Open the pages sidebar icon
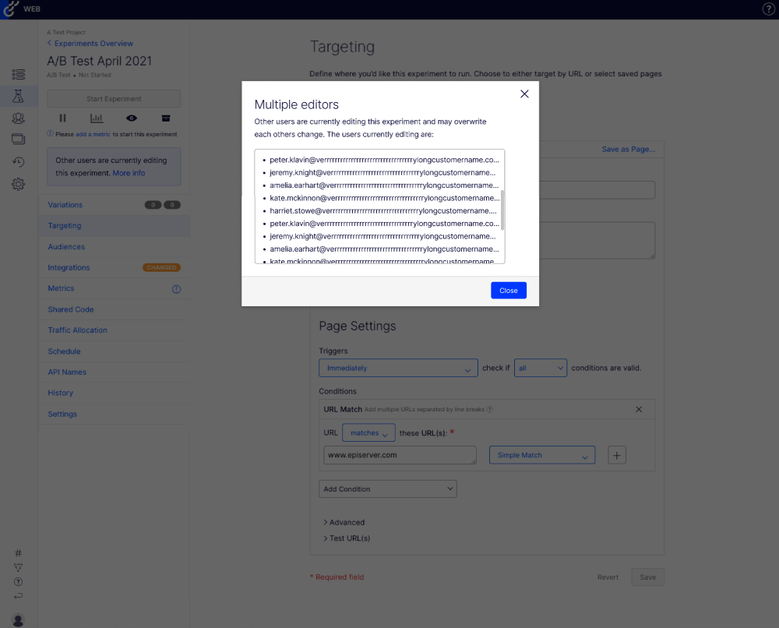Viewport: 779px width, 628px height. (19, 139)
